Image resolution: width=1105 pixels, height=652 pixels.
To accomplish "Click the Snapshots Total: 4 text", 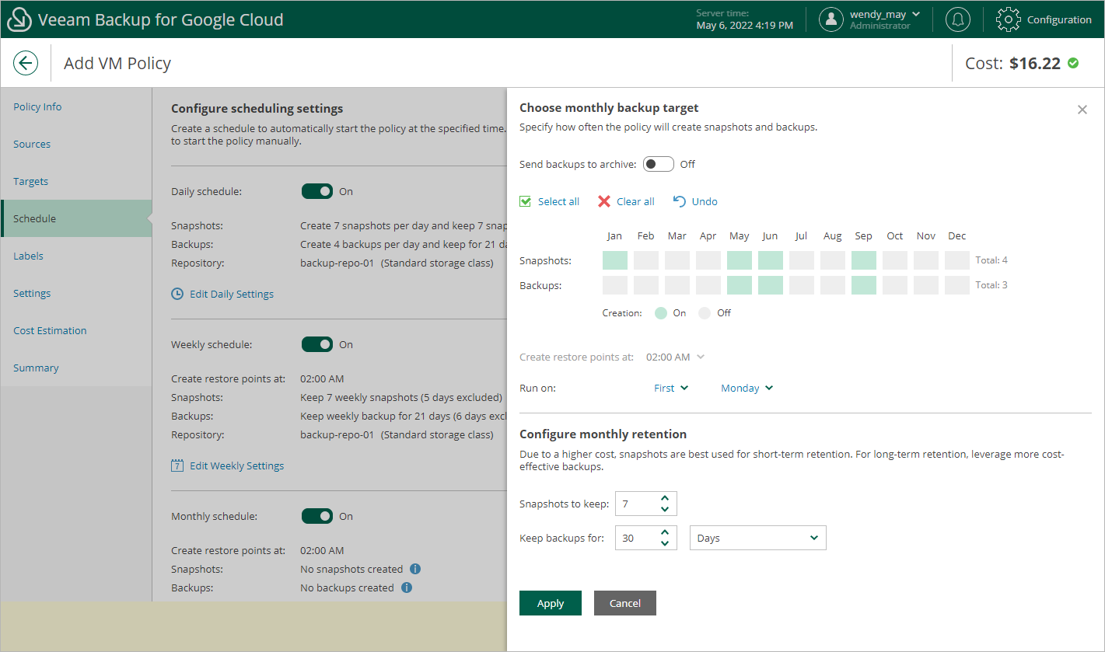I will (991, 260).
